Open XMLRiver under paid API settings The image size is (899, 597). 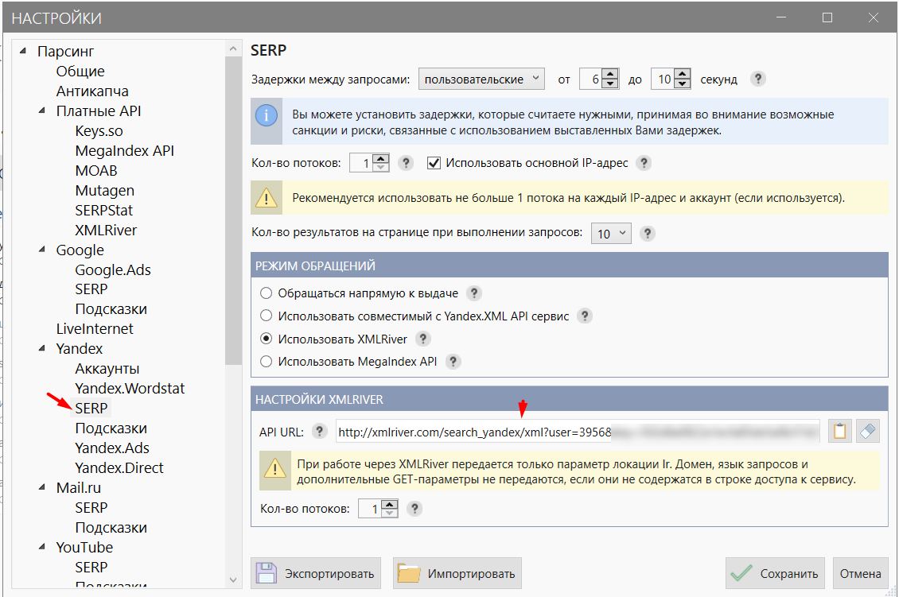tap(106, 230)
